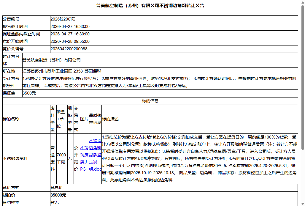Click the bold 起拍价 label
The image size is (305, 206).
(x=9, y=195)
